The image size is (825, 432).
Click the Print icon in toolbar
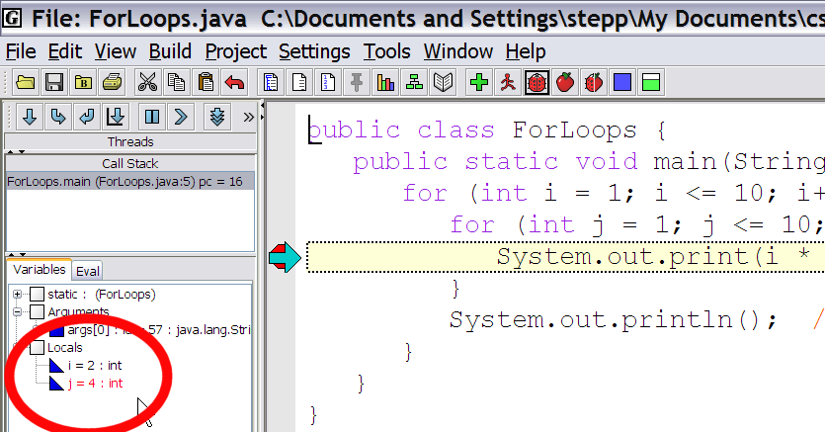click(113, 83)
